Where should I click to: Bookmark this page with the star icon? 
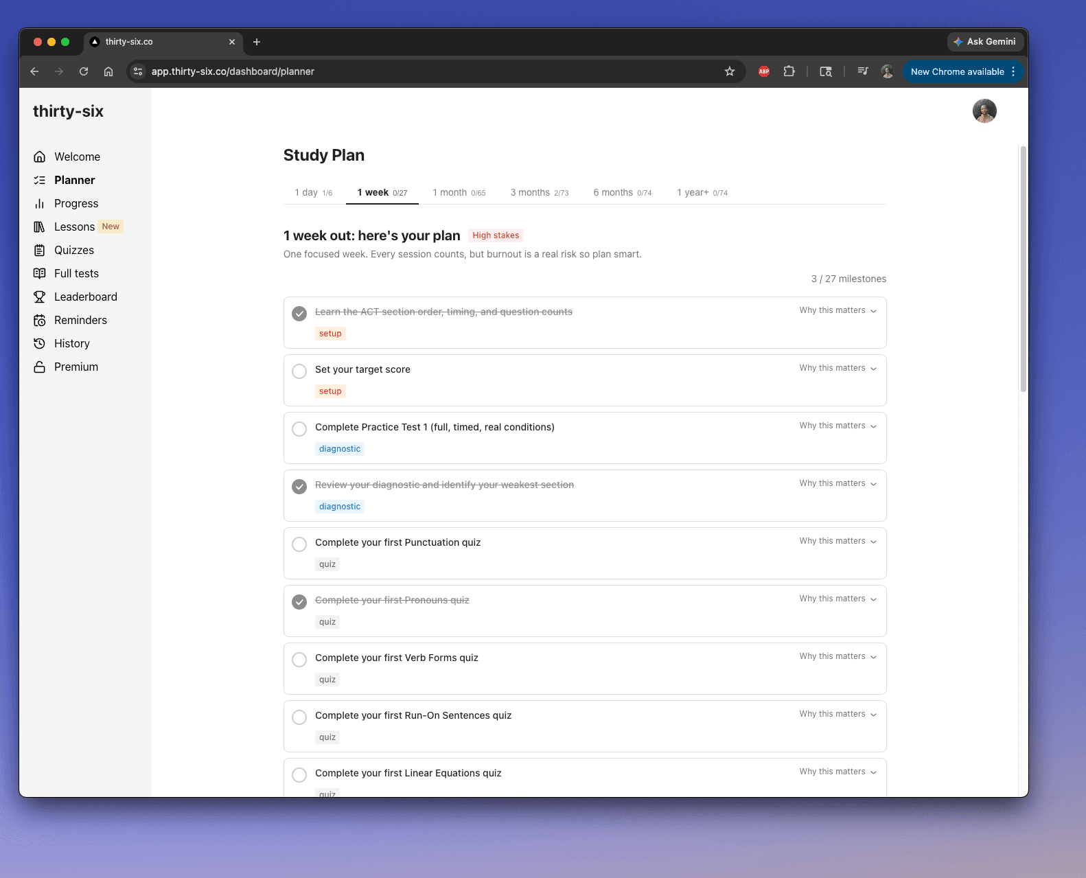coord(730,71)
